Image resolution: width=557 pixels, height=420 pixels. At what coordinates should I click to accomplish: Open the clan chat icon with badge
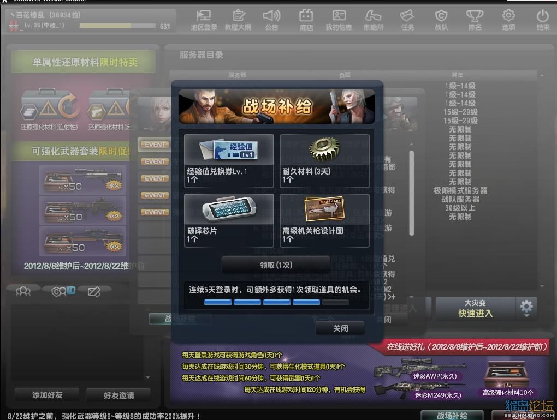click(x=63, y=292)
